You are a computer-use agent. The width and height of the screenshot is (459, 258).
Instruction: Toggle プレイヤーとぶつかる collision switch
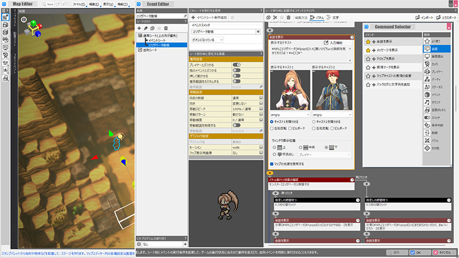click(236, 65)
